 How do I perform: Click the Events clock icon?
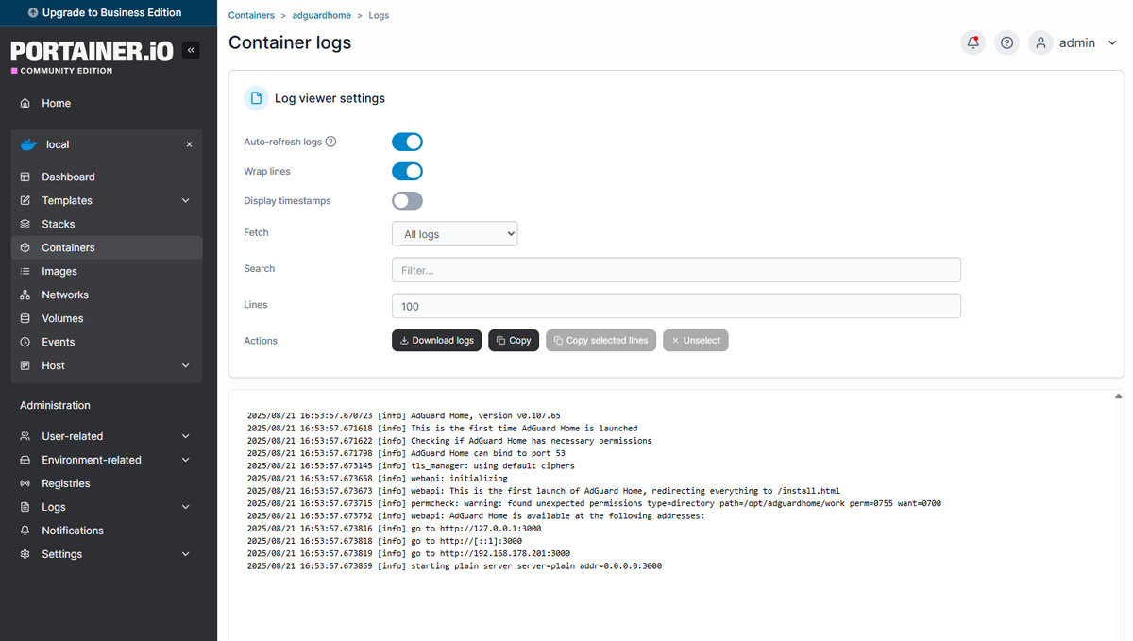click(25, 342)
